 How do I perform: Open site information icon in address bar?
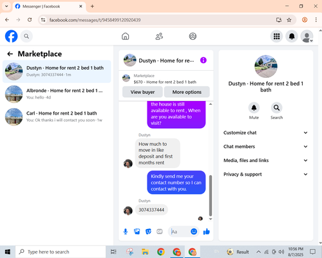click(x=43, y=20)
